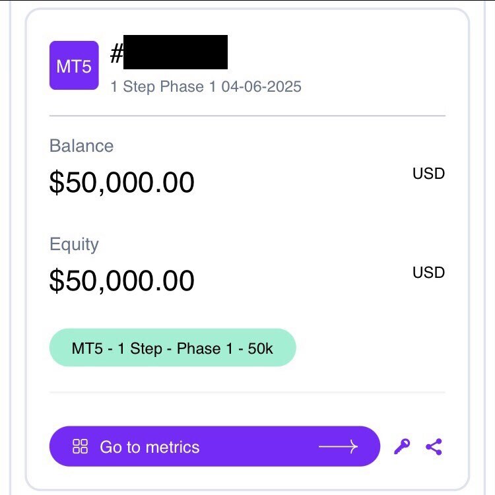This screenshot has width=495, height=495.
Task: Select the green MT5 - 1 Step - Phase 1 - 50k tag
Action: click(x=172, y=348)
